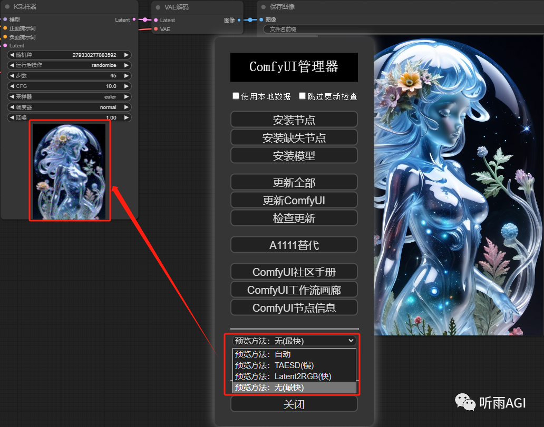Click the 保存图像 node title
Screen dimensions: 544x427
click(282, 7)
